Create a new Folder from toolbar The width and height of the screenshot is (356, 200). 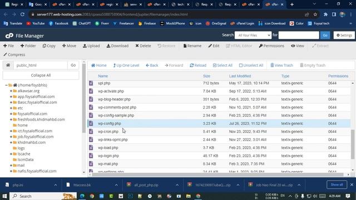pos(28,46)
